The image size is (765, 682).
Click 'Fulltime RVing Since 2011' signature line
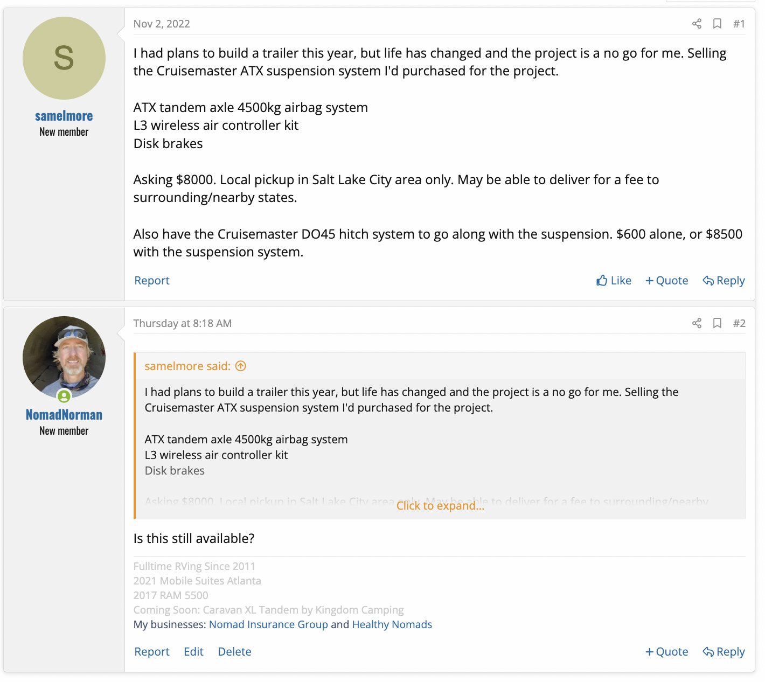pyautogui.click(x=194, y=566)
